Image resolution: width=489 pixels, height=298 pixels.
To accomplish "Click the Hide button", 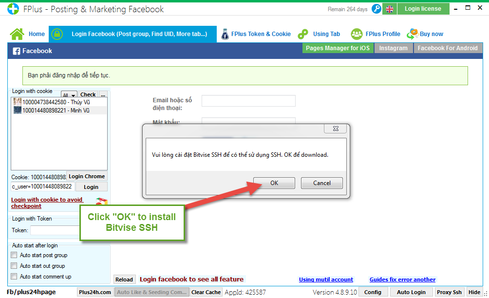I will [x=474, y=292].
